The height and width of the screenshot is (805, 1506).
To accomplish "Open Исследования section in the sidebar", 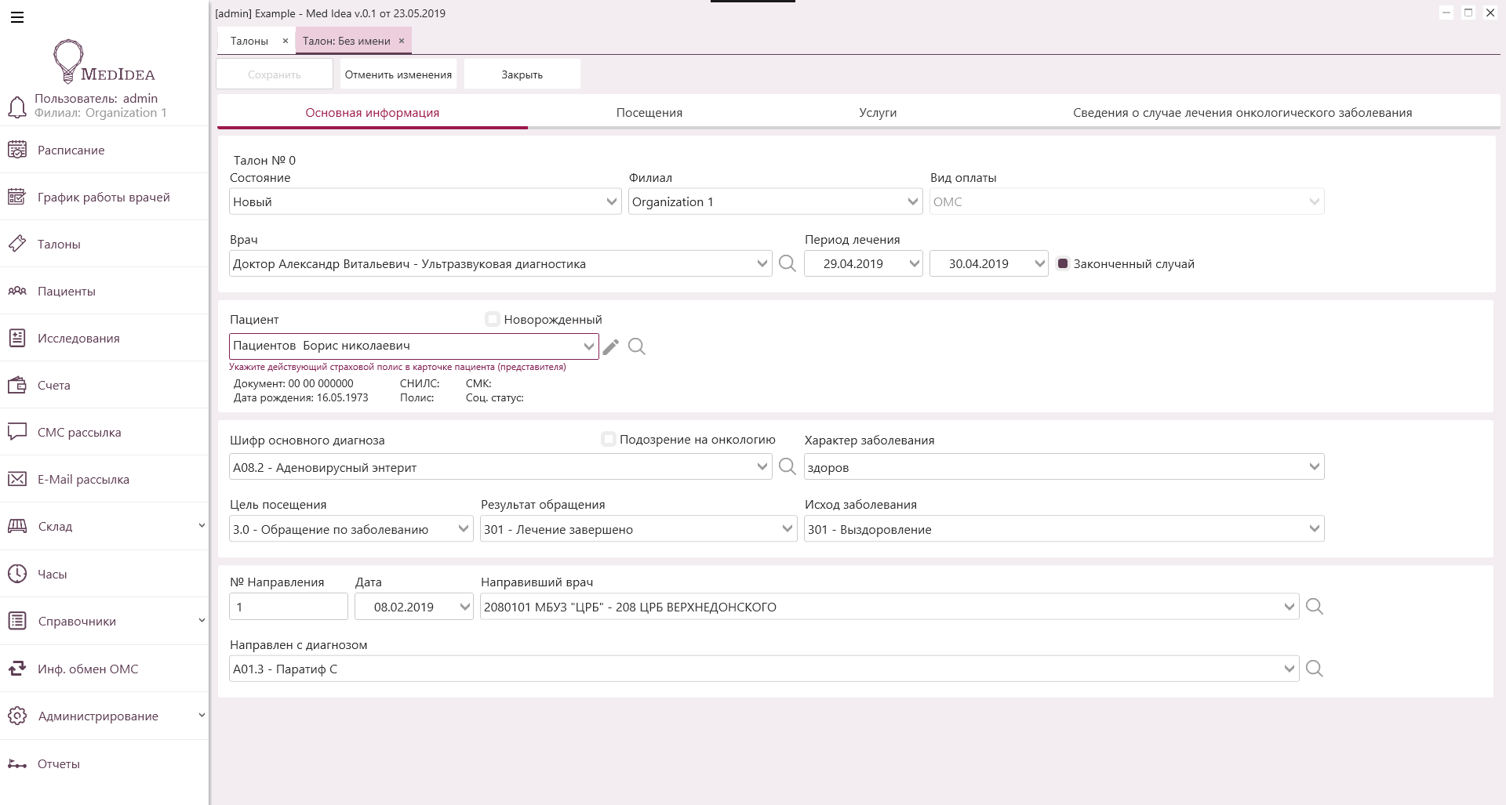I will click(78, 338).
